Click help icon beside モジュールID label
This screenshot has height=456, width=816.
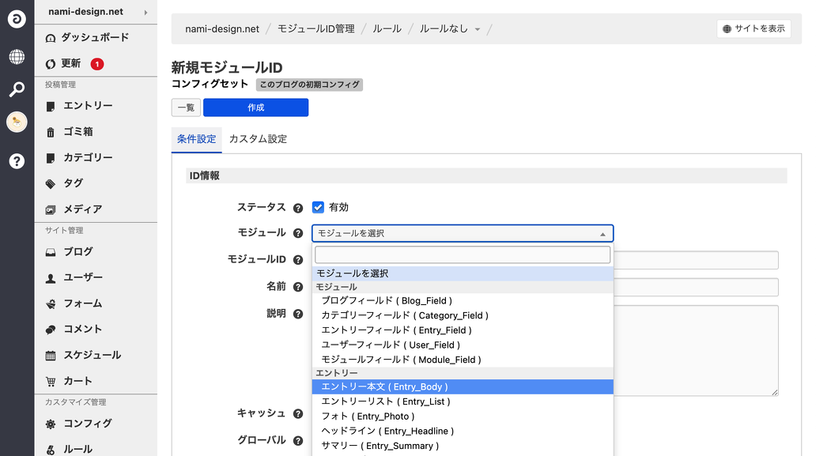[x=298, y=260]
